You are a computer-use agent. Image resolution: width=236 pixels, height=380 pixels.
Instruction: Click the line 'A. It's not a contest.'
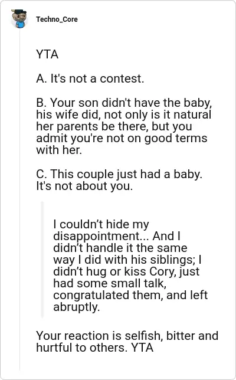pos(90,78)
